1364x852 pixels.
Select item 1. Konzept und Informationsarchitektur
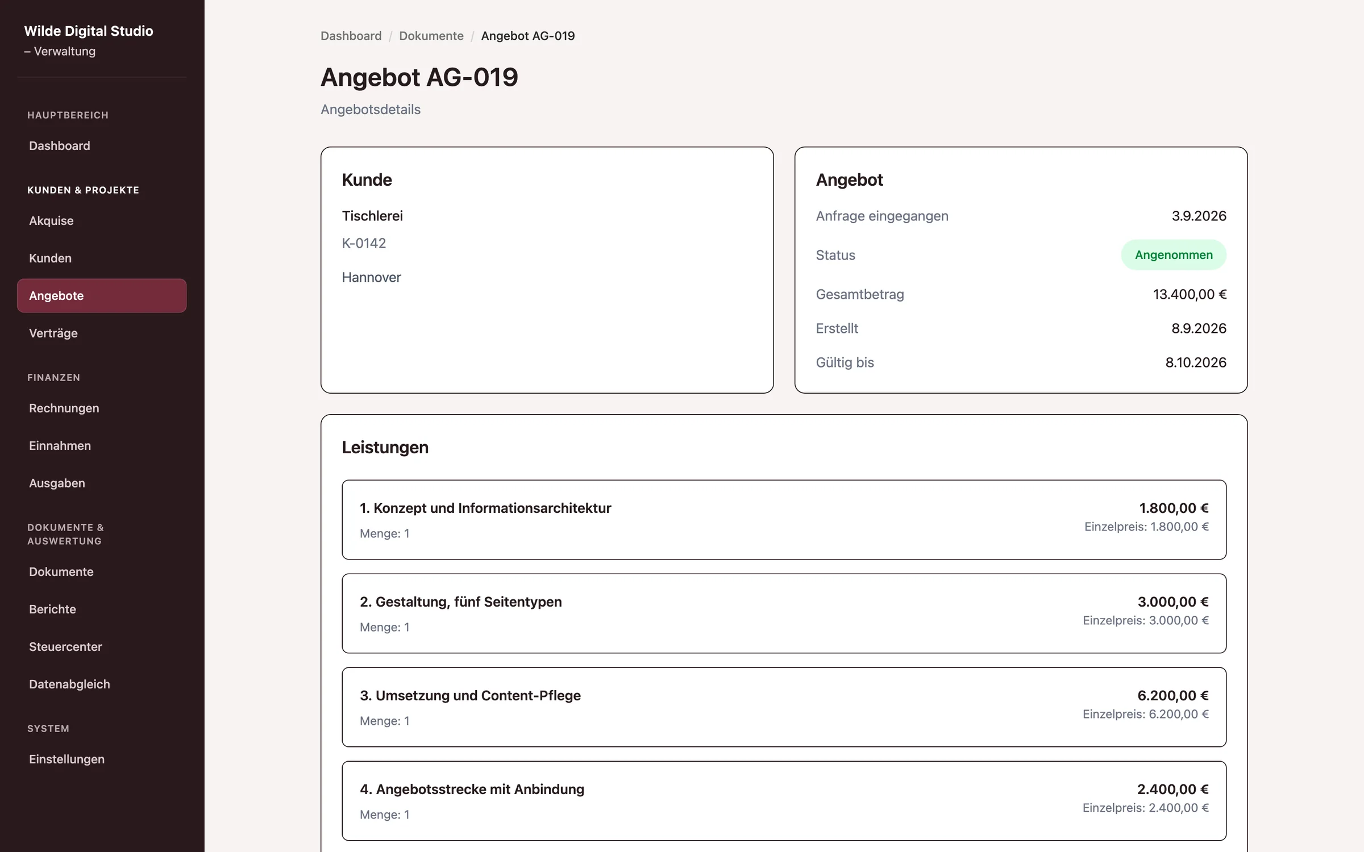pyautogui.click(x=784, y=520)
